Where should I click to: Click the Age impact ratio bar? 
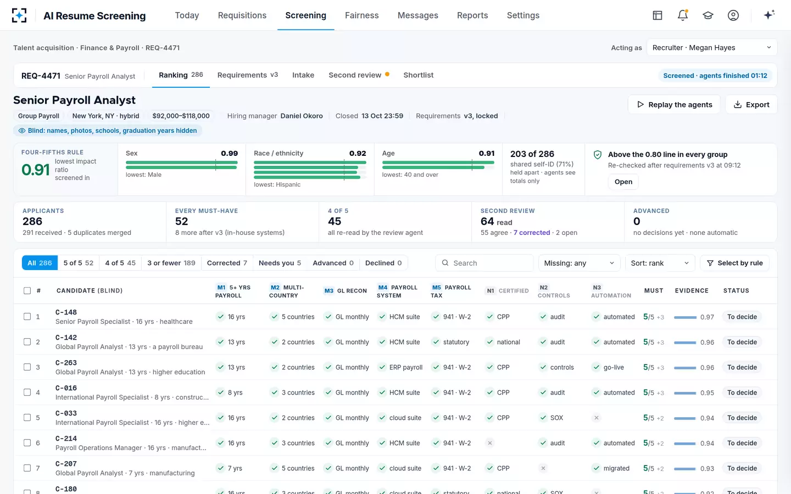point(438,165)
